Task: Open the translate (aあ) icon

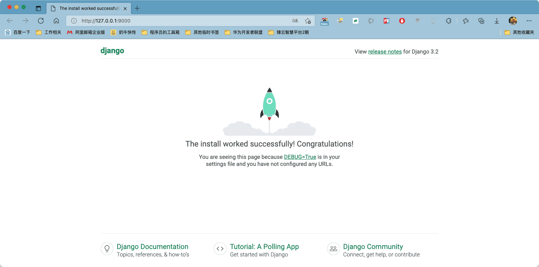Action: (295, 21)
